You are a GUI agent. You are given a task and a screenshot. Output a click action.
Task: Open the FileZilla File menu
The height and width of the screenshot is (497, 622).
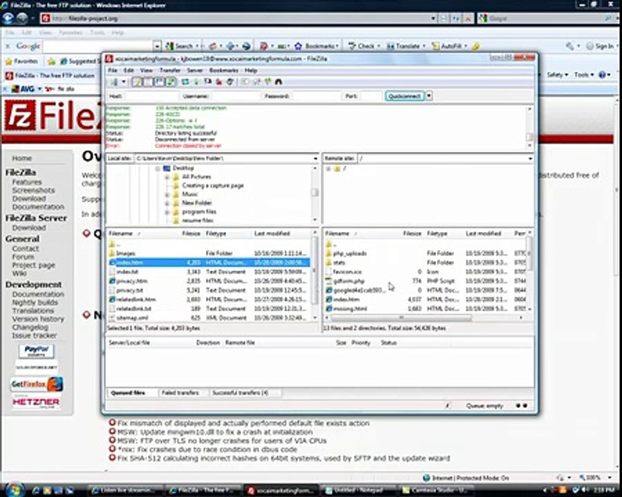coord(112,70)
